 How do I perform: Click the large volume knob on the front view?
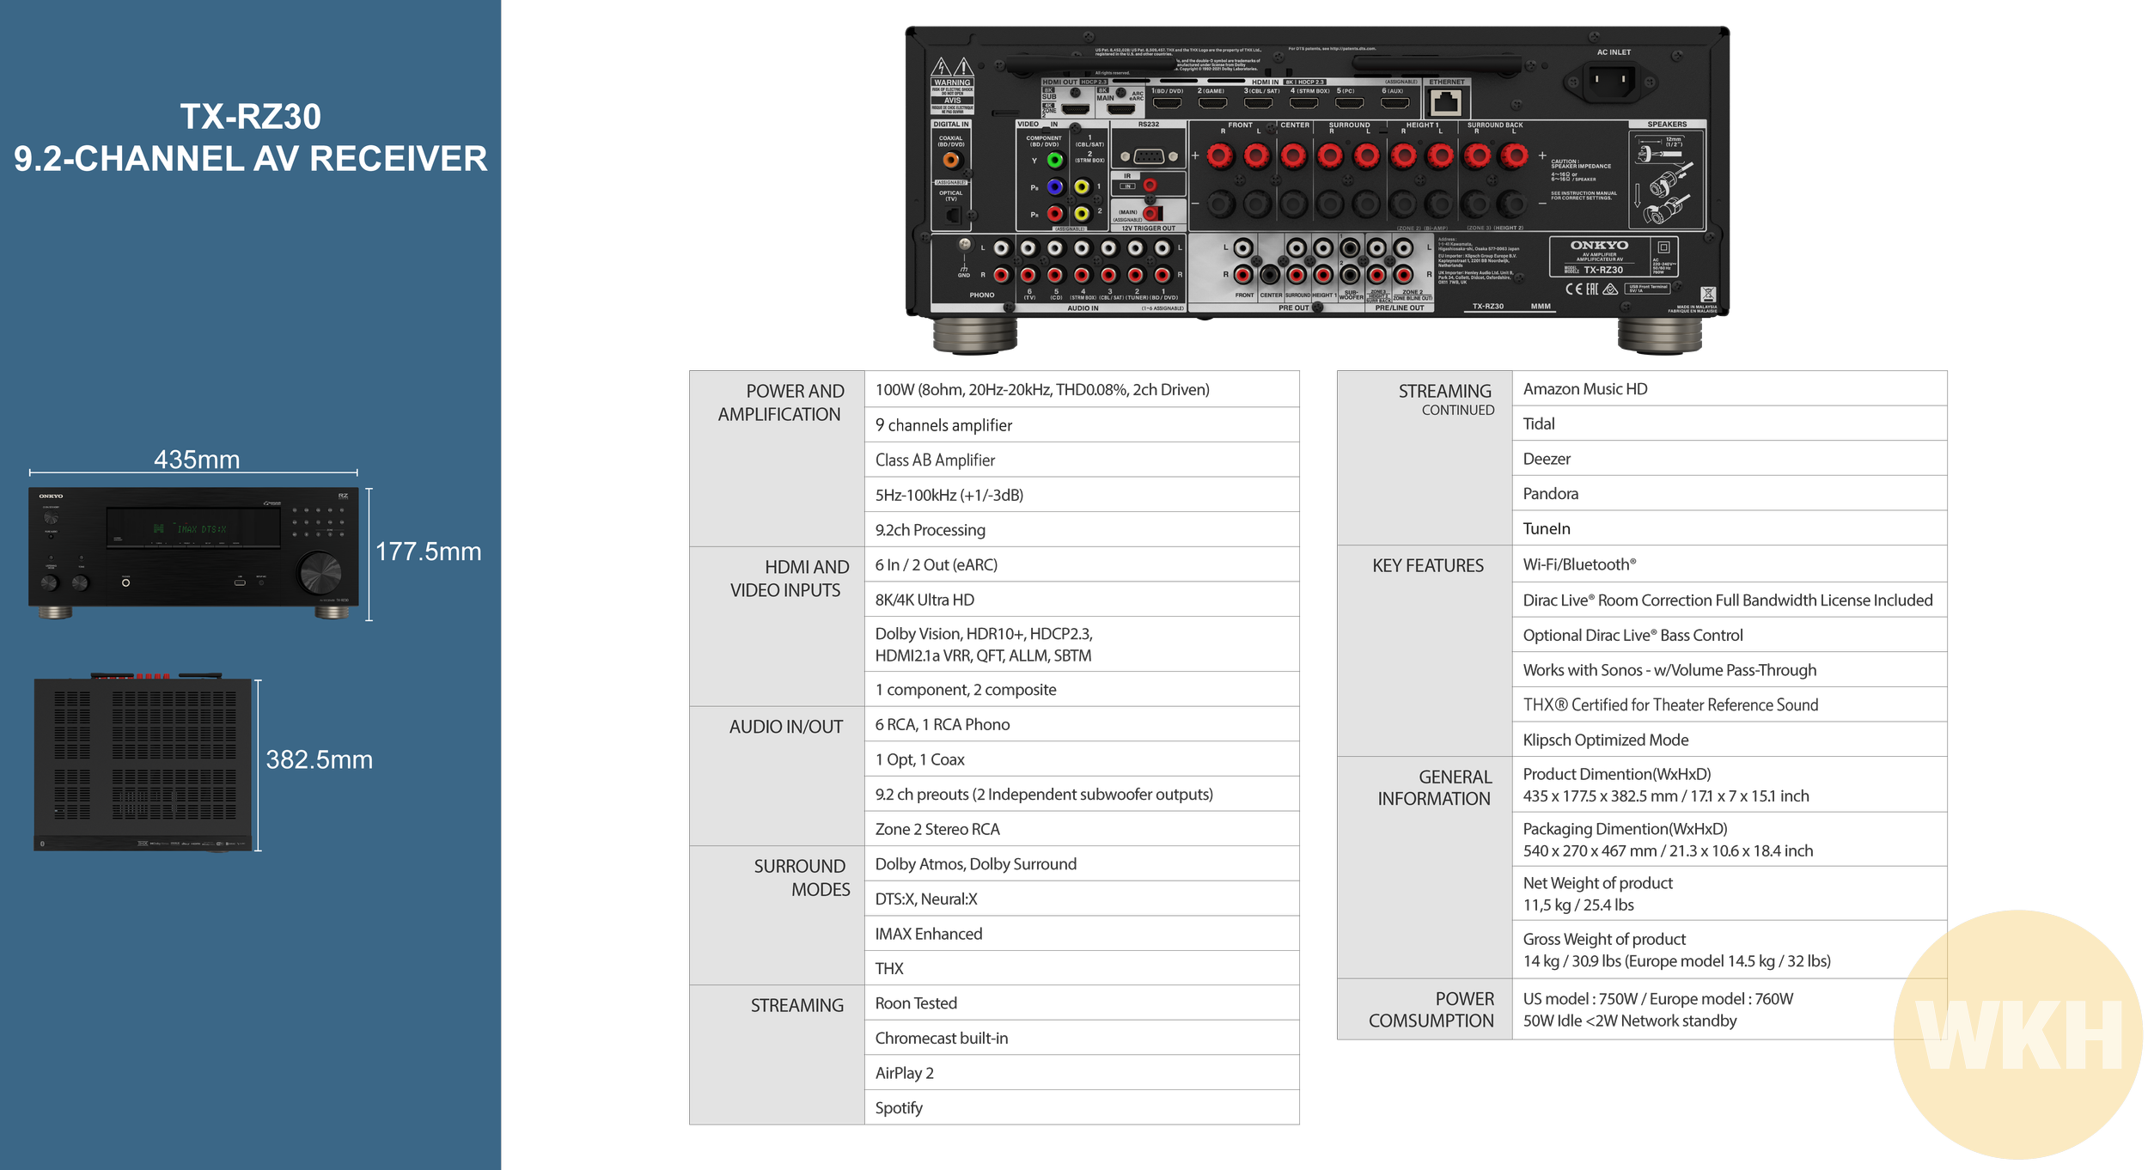click(x=320, y=574)
